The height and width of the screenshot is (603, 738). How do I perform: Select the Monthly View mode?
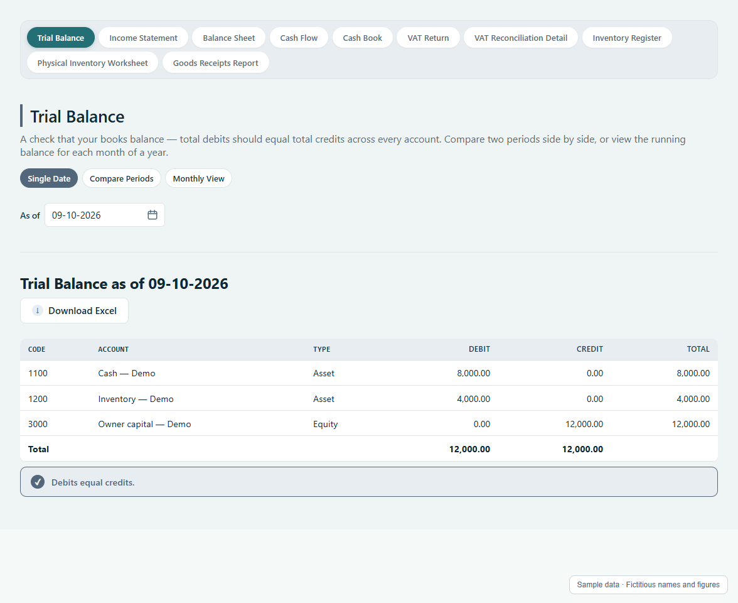coord(198,178)
